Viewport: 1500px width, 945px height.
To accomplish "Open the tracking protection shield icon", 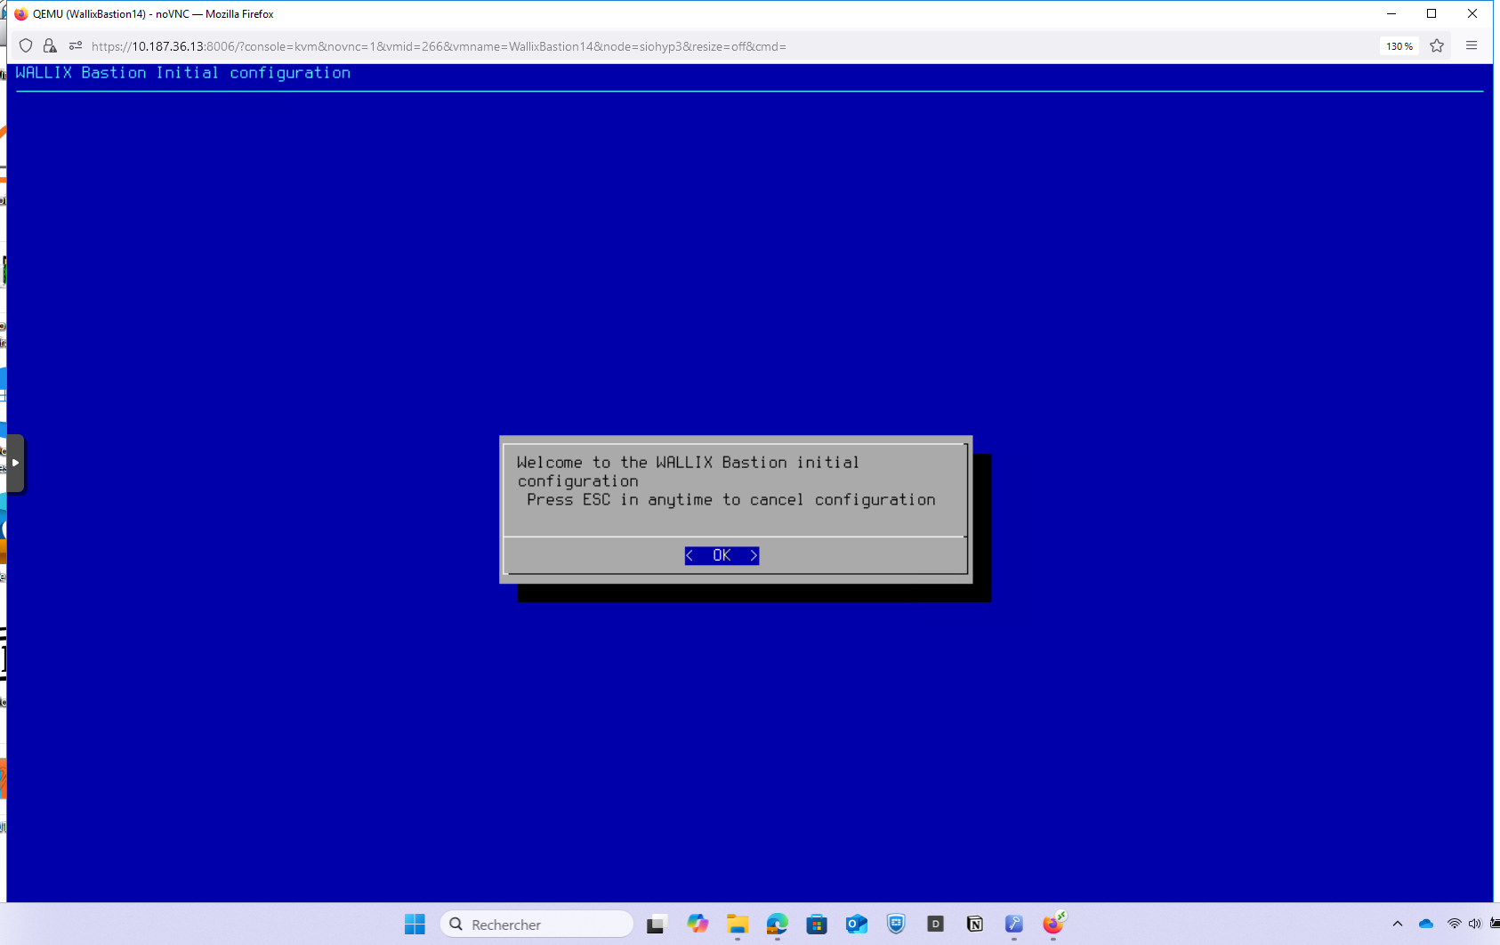I will tap(26, 46).
